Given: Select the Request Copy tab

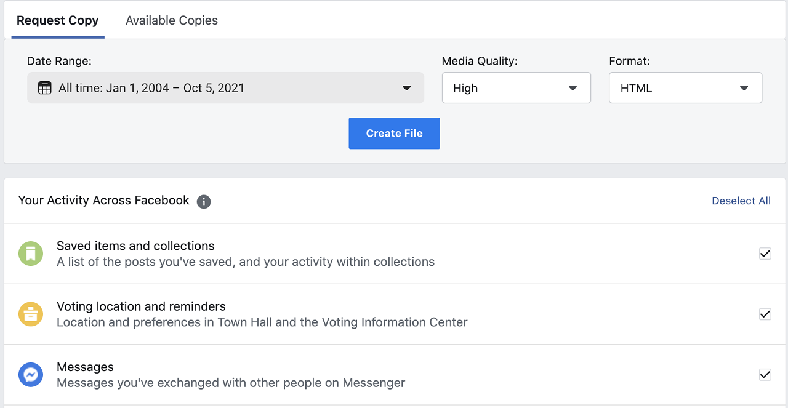Looking at the screenshot, I should click(x=58, y=20).
